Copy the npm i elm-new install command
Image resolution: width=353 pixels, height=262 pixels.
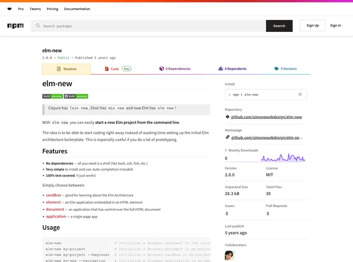300,95
